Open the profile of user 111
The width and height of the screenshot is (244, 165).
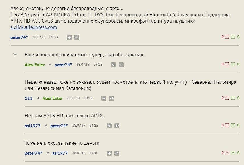[29, 98]
